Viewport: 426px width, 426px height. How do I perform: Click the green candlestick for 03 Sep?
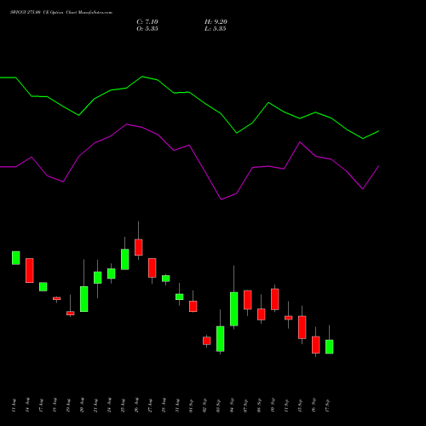pyautogui.click(x=220, y=338)
